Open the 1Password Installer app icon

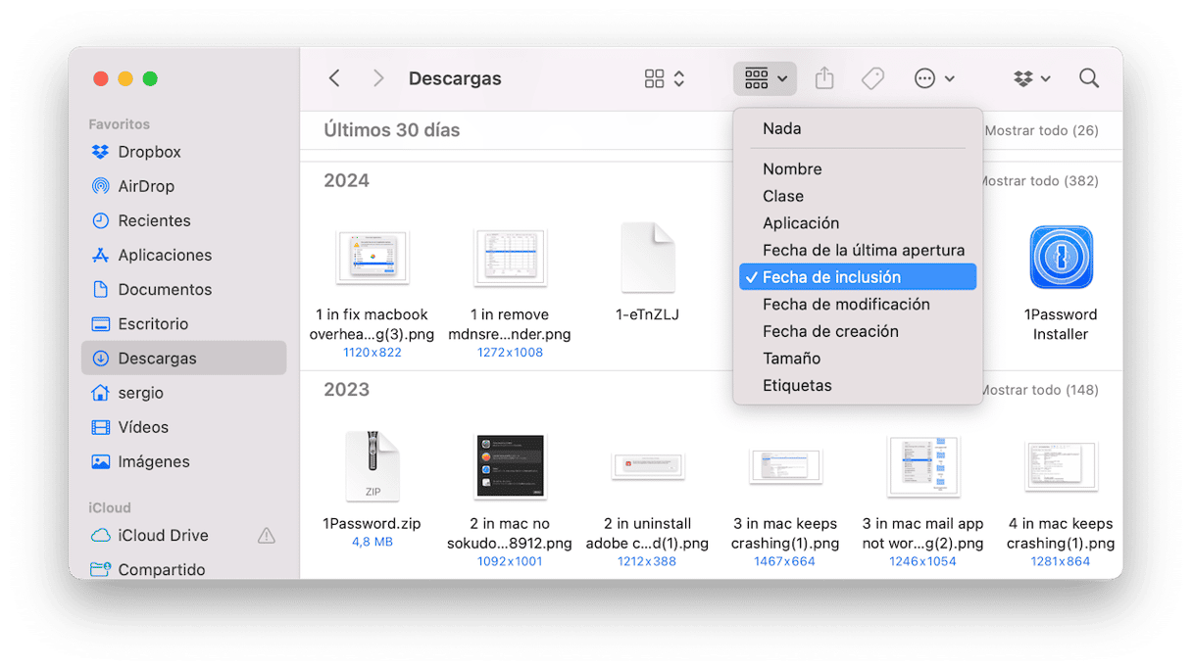coord(1060,258)
